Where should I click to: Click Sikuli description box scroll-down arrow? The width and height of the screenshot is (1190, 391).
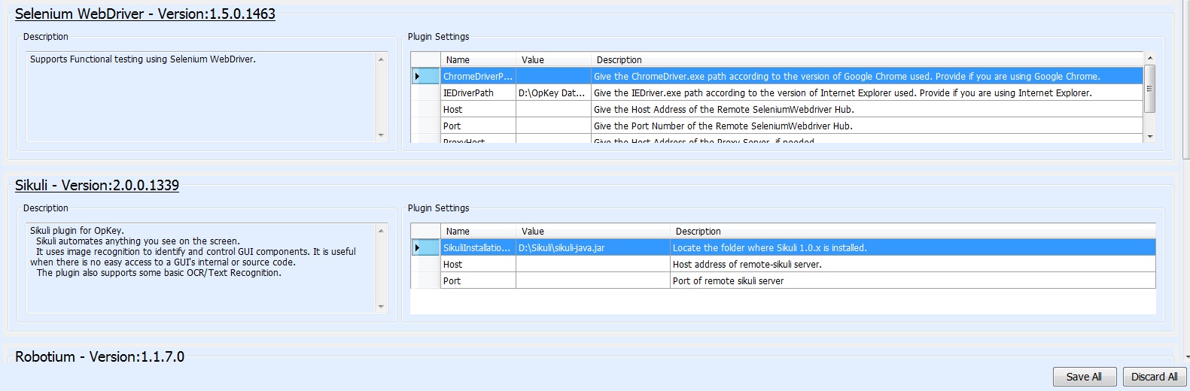click(x=381, y=307)
